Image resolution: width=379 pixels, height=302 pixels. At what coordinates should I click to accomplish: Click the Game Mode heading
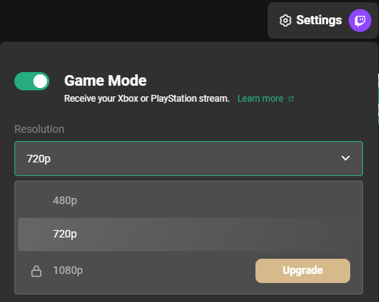[105, 80]
